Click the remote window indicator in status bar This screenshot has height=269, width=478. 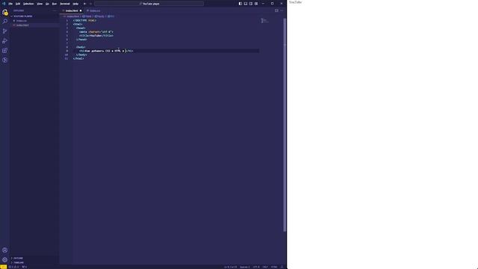tap(3, 267)
